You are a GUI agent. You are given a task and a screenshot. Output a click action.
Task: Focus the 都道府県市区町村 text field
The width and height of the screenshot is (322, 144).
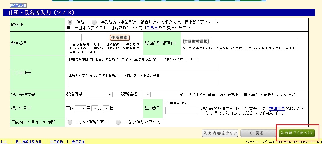point(254,41)
